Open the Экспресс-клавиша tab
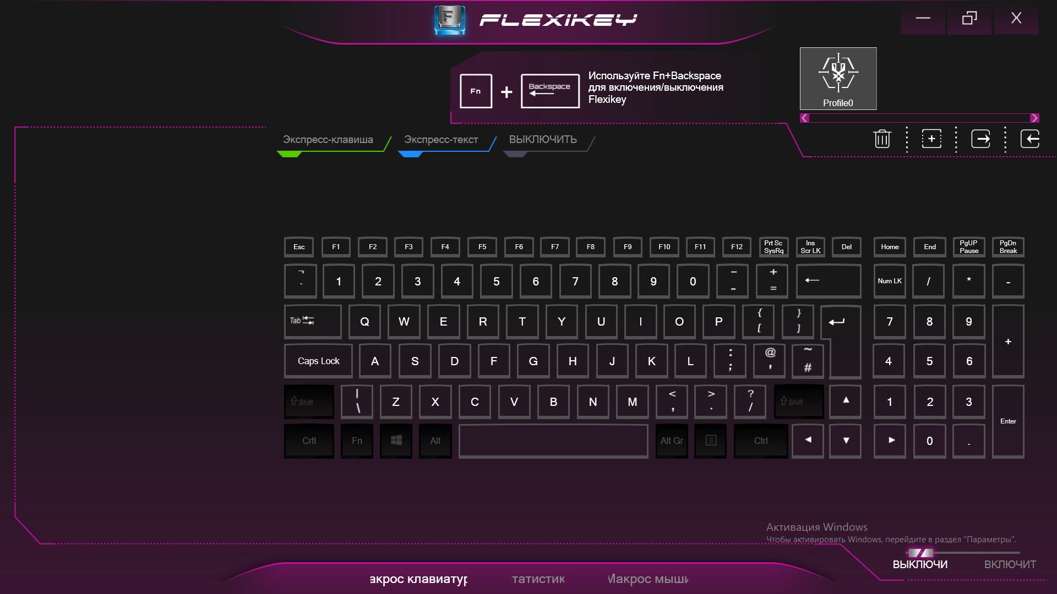 [x=328, y=140]
